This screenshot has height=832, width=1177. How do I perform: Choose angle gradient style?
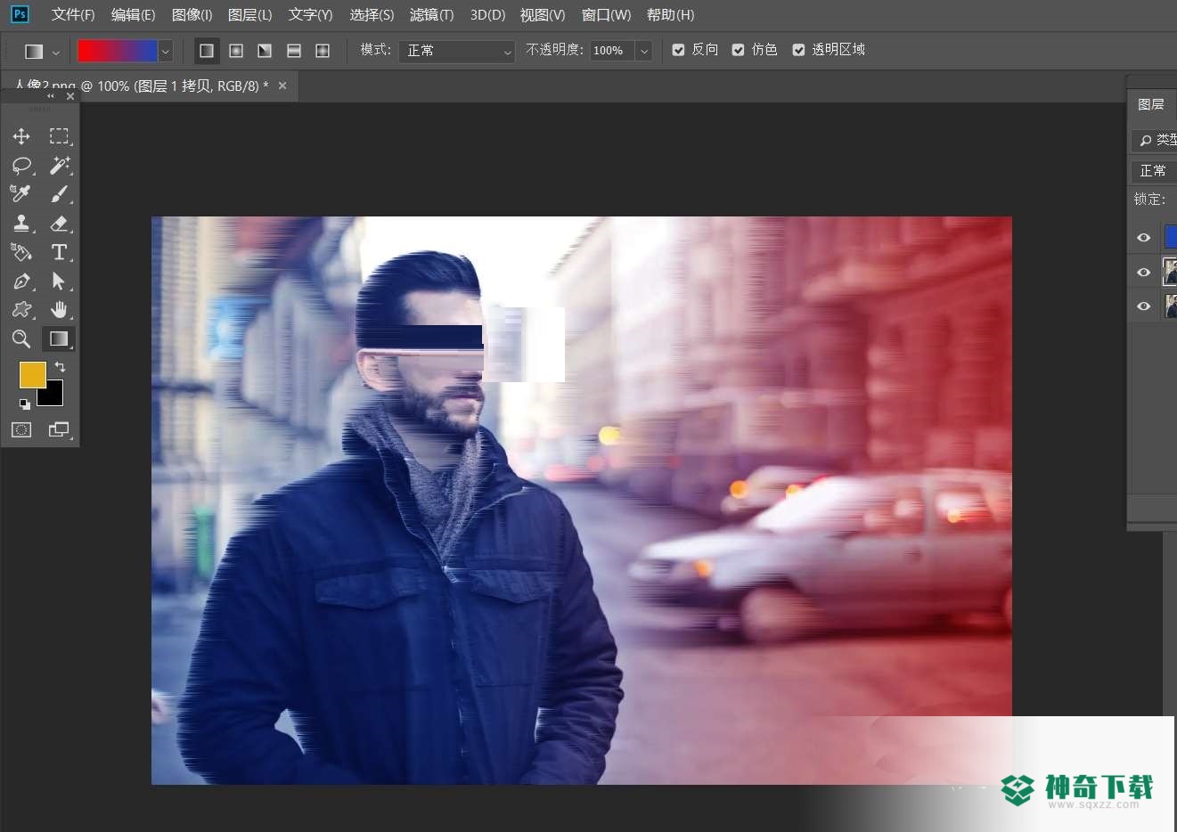click(265, 51)
